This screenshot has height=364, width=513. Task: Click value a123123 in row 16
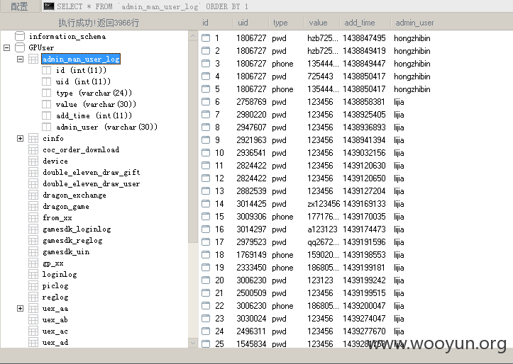point(322,229)
